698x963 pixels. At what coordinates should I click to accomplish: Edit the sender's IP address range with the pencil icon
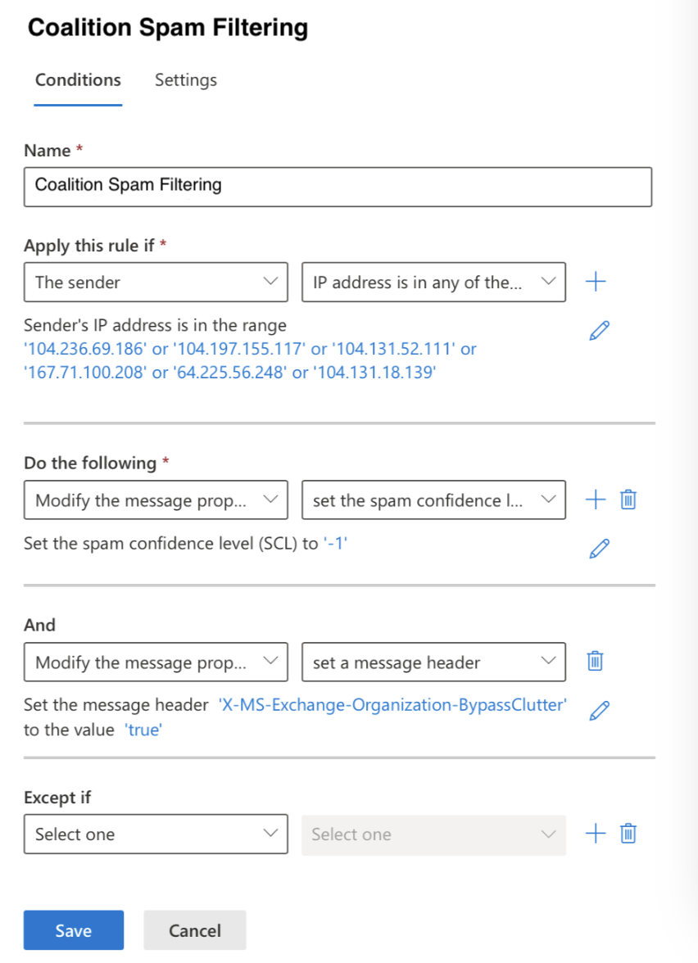click(x=599, y=331)
